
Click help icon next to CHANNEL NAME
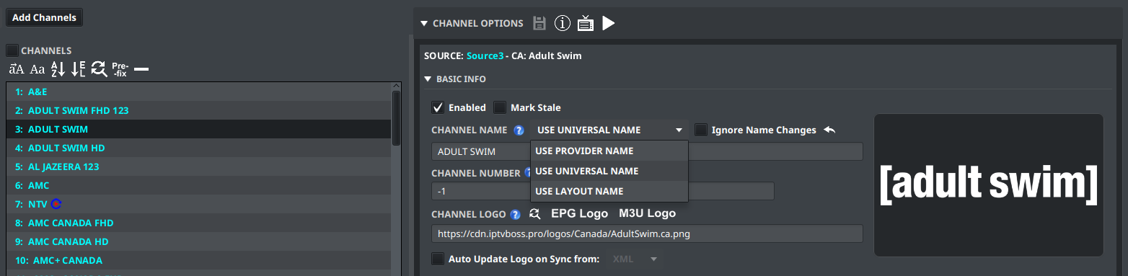519,130
